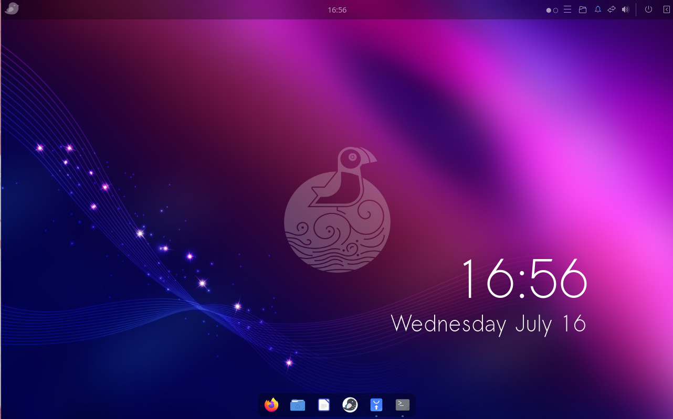Open the three-line menu applet in panel

coord(567,9)
